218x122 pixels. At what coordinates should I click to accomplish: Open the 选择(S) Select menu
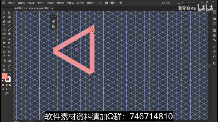51,3
